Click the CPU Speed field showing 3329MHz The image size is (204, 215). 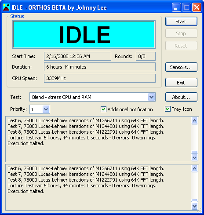click(x=100, y=78)
